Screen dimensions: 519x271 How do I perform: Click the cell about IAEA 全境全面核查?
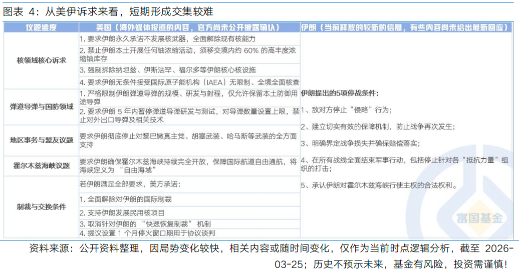tap(188, 82)
